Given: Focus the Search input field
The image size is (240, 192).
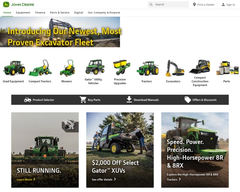Looking at the screenshot, I should coord(168,4).
